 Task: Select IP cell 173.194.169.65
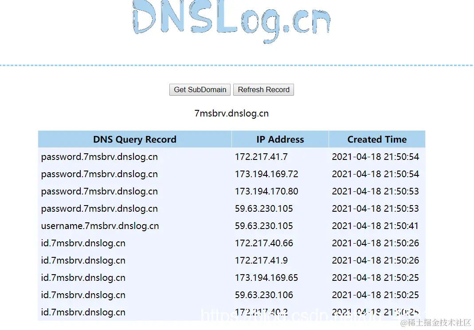[266, 277]
